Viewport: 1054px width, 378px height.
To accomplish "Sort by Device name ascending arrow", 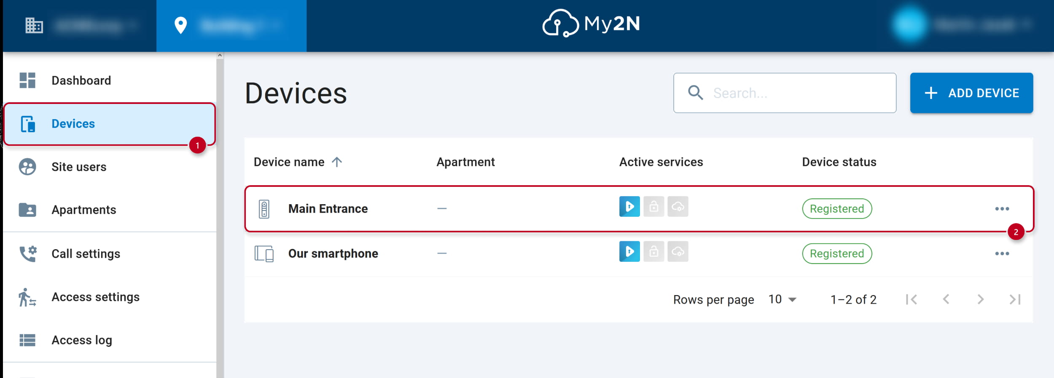I will click(336, 162).
